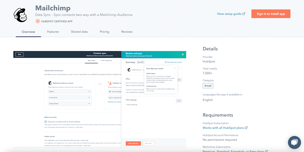304x152 pixels.
Task: Toggle Only sync contacts with an email address
Action: (46, 122)
